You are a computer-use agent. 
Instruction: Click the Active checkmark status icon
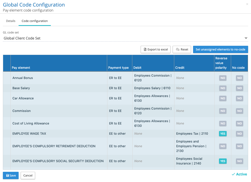(233, 174)
